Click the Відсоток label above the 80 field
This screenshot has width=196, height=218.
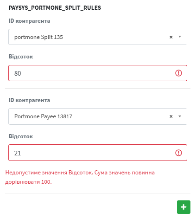21,57
